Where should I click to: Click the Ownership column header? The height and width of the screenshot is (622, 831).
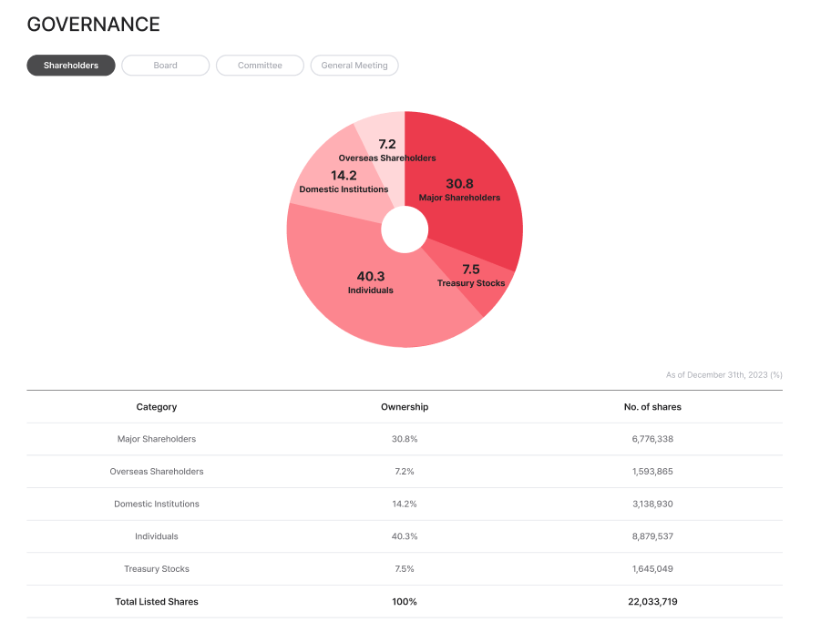[405, 407]
